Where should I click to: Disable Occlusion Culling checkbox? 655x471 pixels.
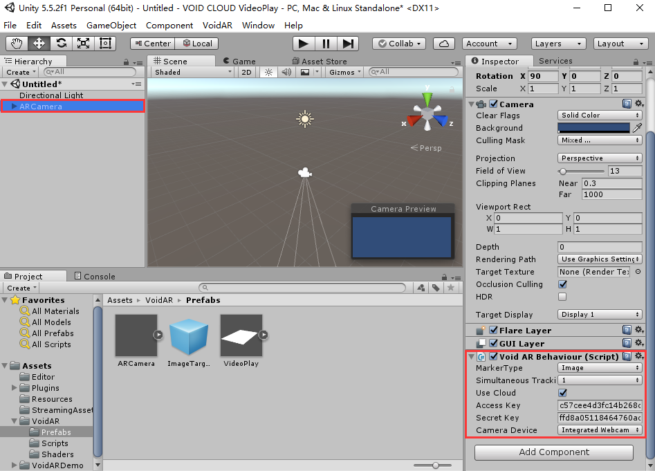coord(563,284)
